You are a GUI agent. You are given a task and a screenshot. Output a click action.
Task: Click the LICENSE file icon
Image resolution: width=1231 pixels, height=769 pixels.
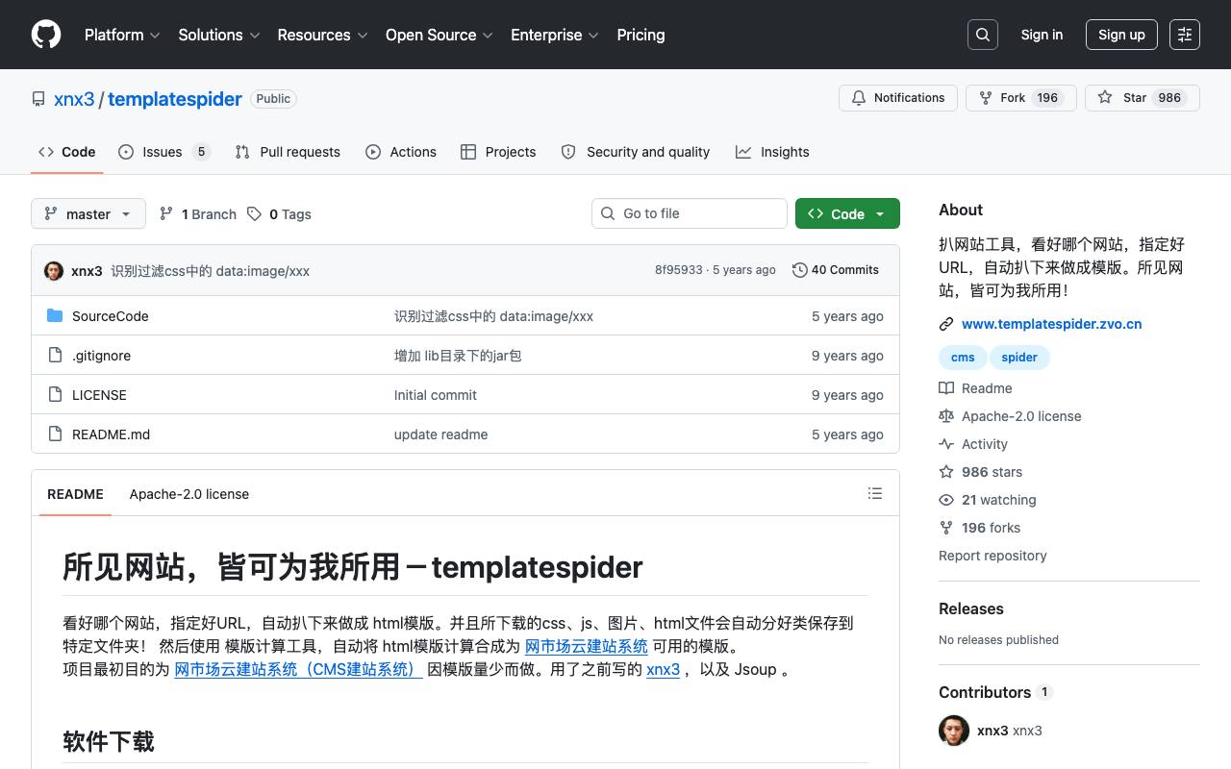pyautogui.click(x=55, y=395)
